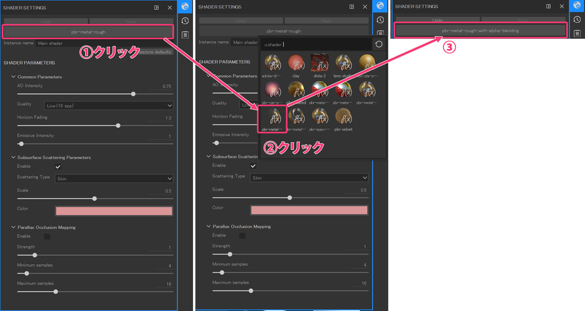Click AO Intensity slider handle in first panel
Viewport: 585px width, 311px height.
[133, 94]
